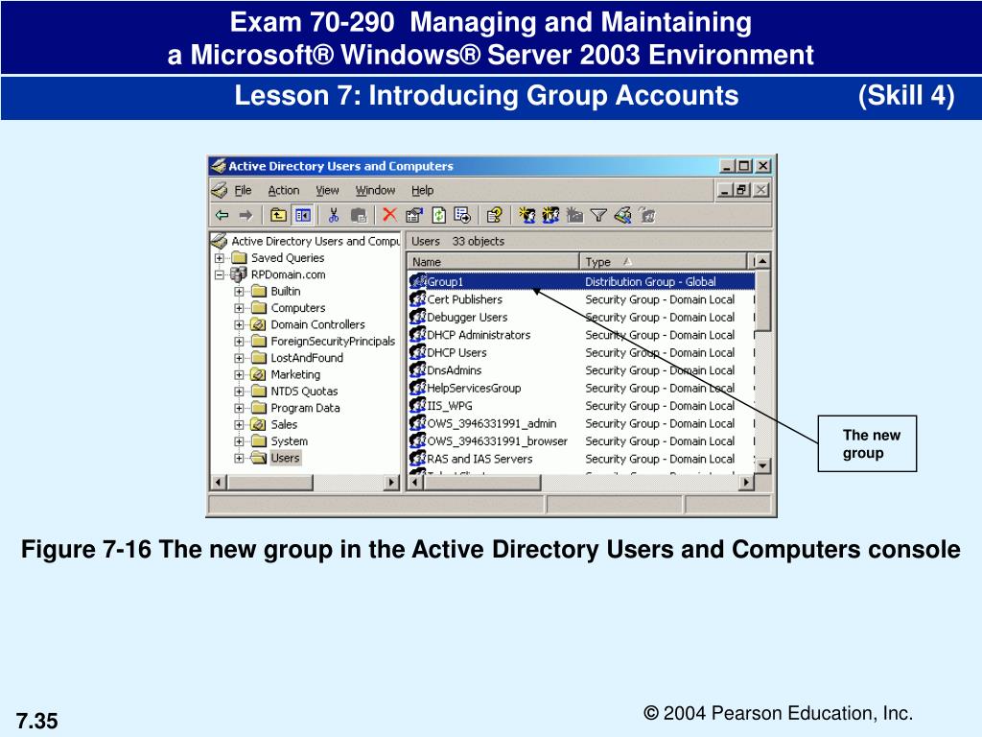The image size is (982, 737).
Task: Click the Copy toolbar icon
Action: (x=359, y=216)
